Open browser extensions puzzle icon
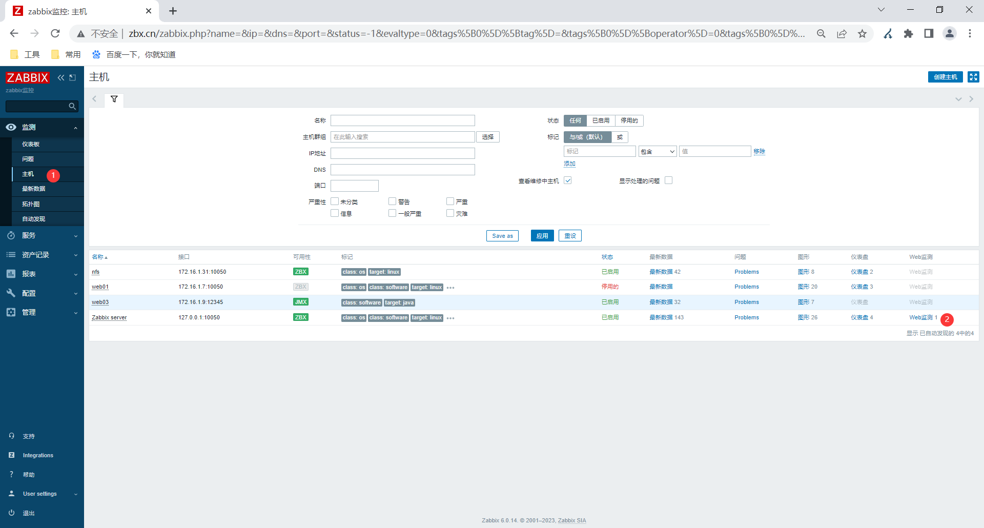The height and width of the screenshot is (528, 984). (x=909, y=33)
